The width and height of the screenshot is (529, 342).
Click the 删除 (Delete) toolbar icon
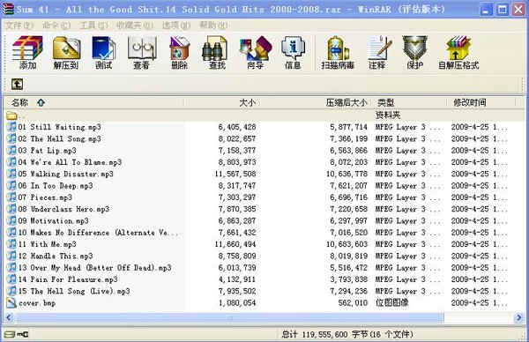[180, 53]
